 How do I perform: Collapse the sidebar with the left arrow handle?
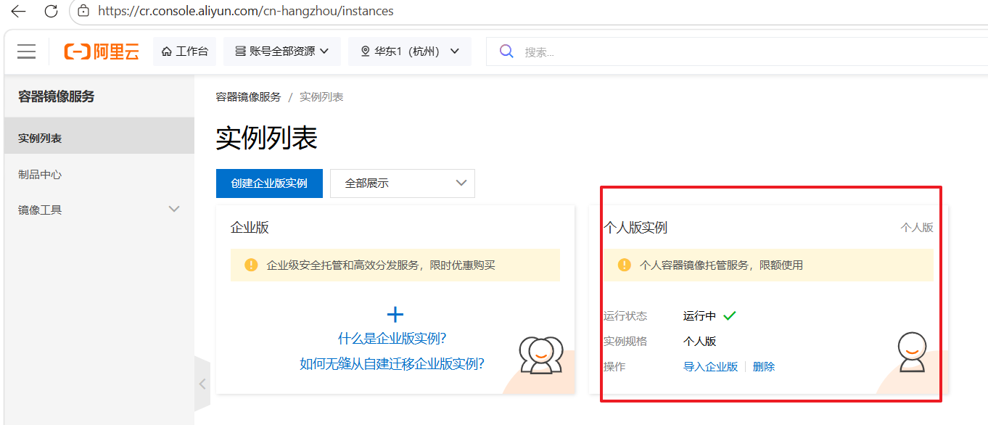[x=202, y=384]
